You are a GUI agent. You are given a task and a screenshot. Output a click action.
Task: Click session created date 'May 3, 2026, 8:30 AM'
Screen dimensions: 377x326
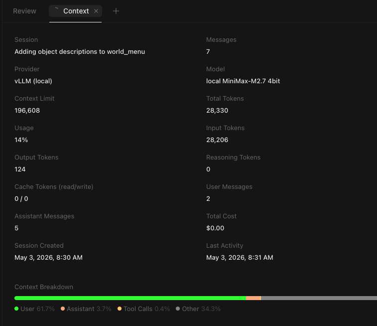coord(48,257)
